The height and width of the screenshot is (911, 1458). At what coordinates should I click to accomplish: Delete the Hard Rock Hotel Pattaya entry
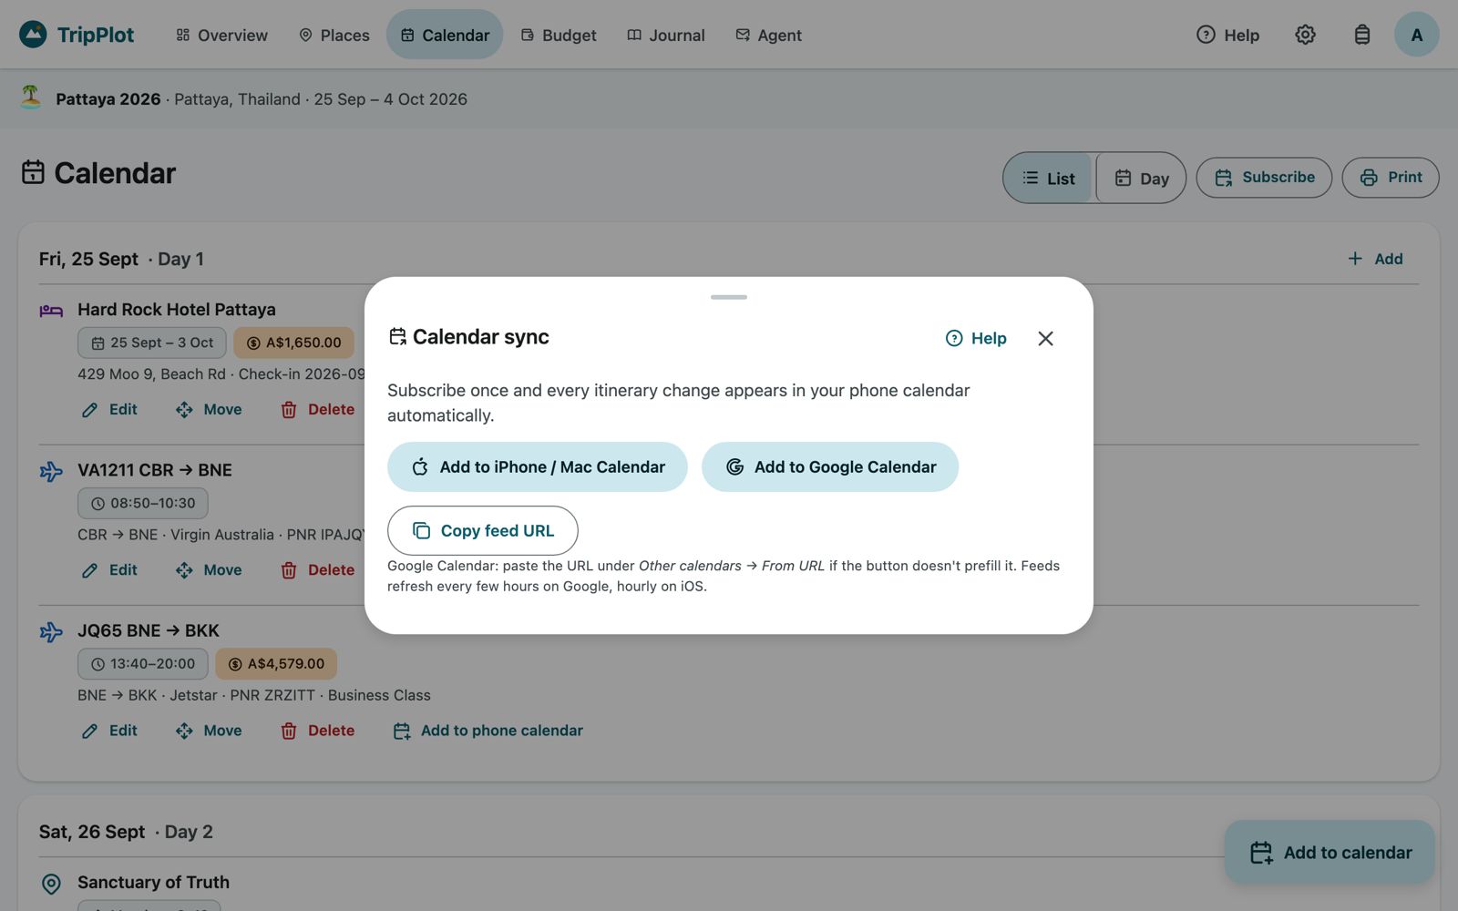coord(317,409)
